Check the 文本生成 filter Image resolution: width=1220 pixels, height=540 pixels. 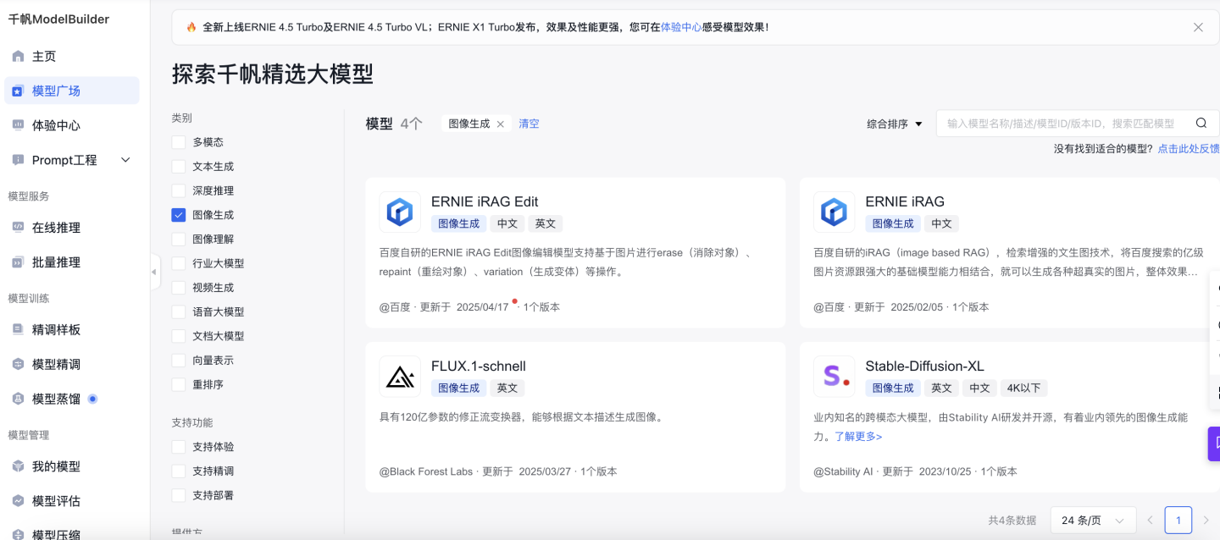tap(178, 167)
